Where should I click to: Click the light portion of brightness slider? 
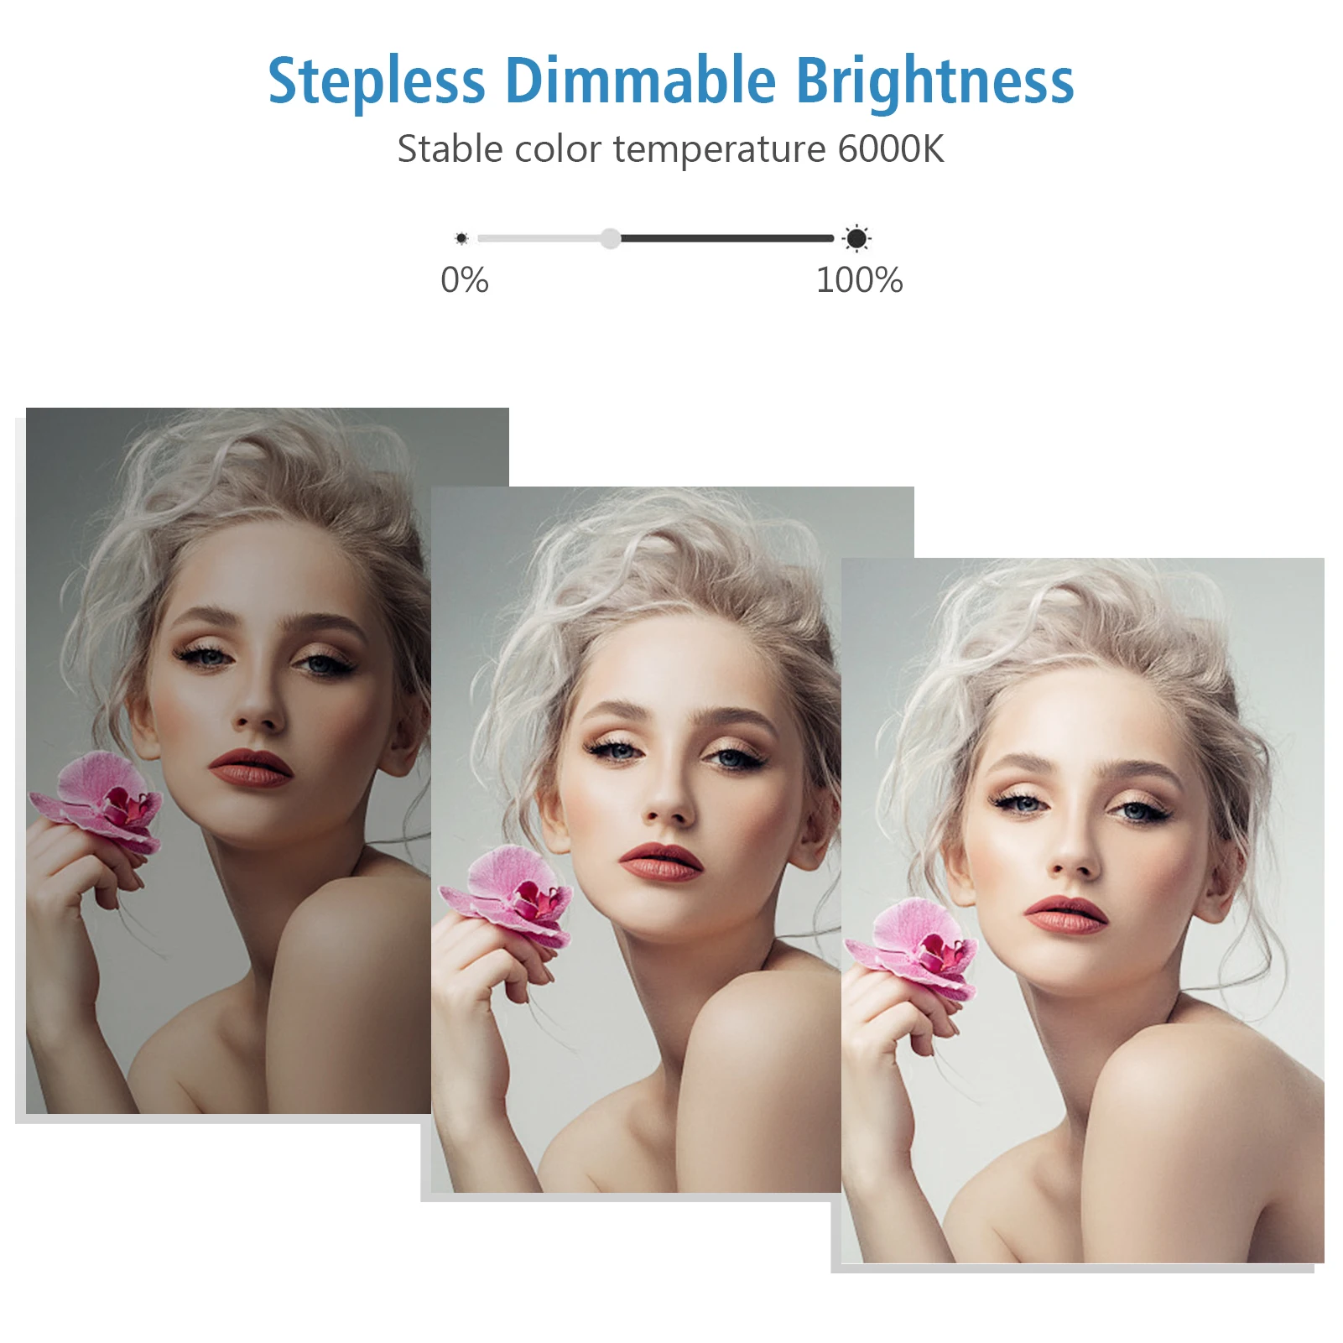539,238
